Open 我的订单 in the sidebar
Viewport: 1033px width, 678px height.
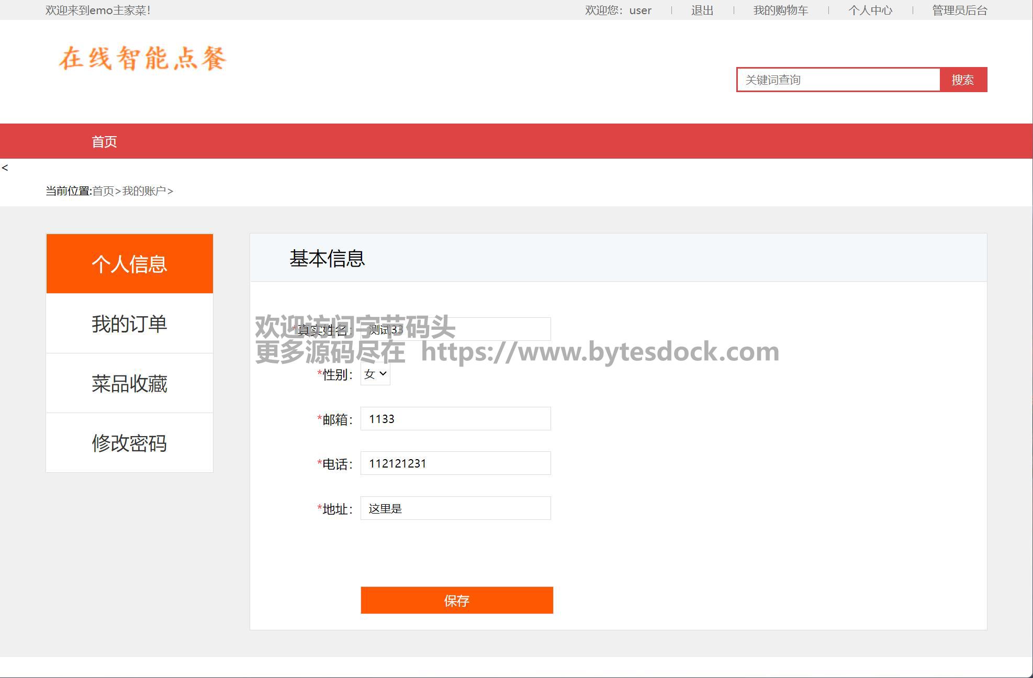pyautogui.click(x=129, y=324)
